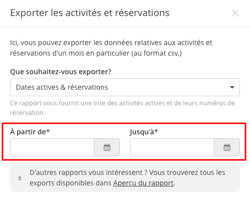Focus the "À partir de" date input field
This screenshot has height=206, width=250.
[x=52, y=147]
